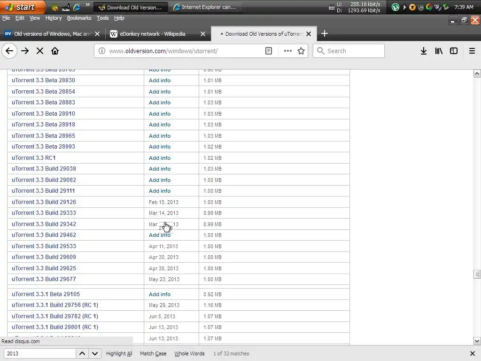Open uTorrent 3.3.1 Build 29756 (RC 1) link
The width and height of the screenshot is (481, 361).
55,305
